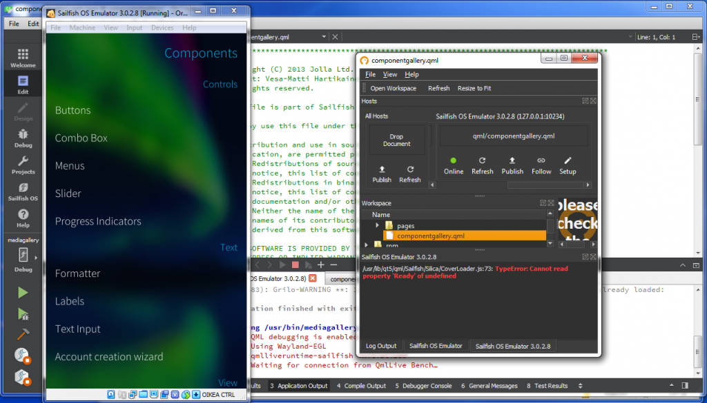707x403 pixels.
Task: Start debugging with the run-bug icon
Action: [23, 314]
